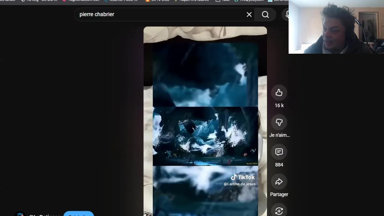Click the 'Partager' label

click(279, 194)
